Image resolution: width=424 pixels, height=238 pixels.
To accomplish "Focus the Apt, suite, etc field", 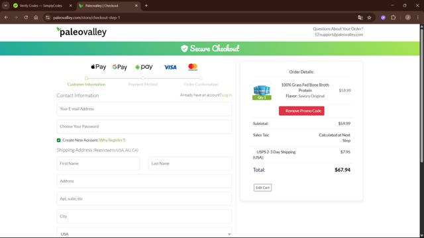I will (x=144, y=198).
